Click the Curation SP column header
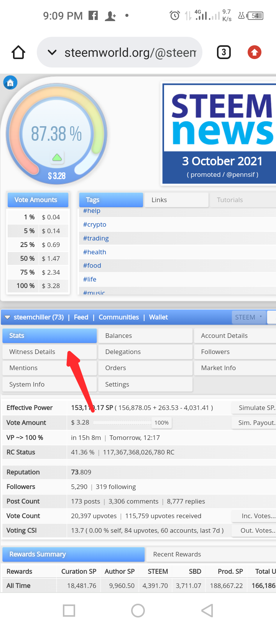276x629 pixels. tap(79, 571)
